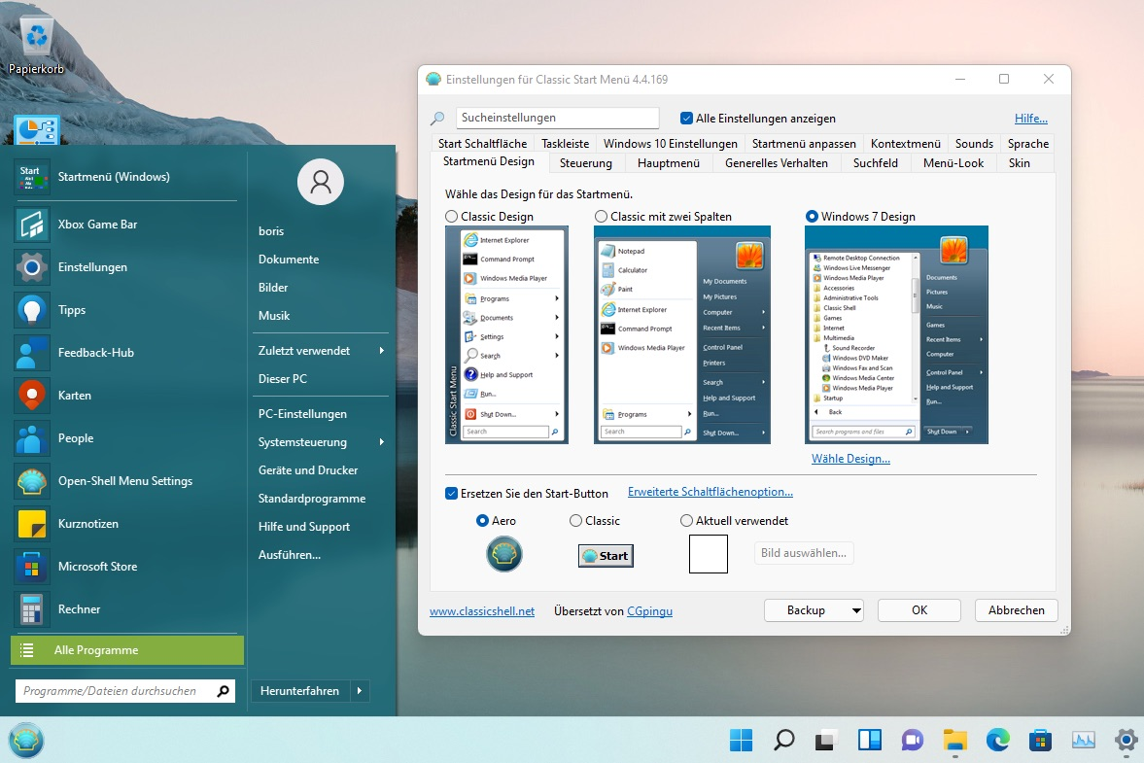The image size is (1144, 763).
Task: Open the Windows 11 Start logo on taskbar
Action: point(741,741)
